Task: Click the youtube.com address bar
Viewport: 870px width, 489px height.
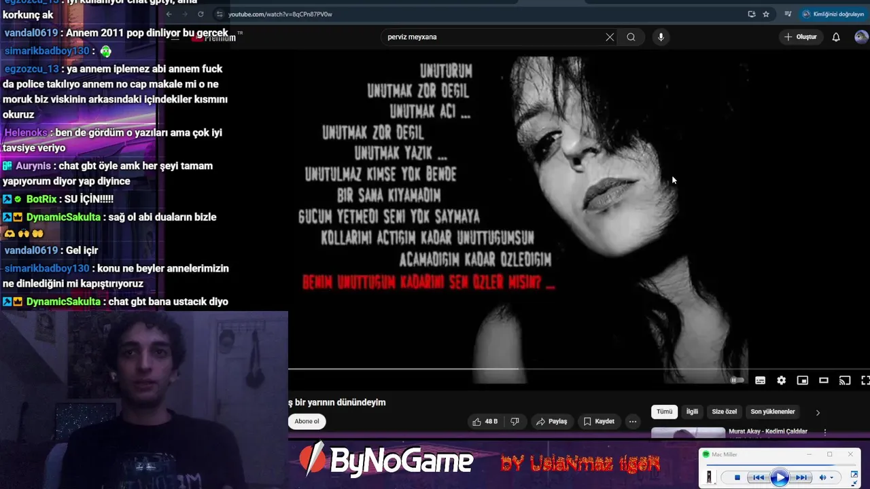Action: [476, 14]
